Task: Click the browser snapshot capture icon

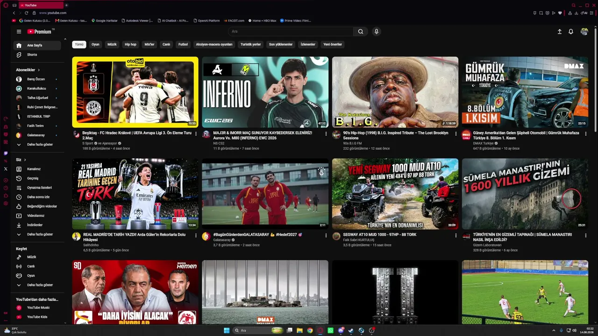Action: point(541,13)
